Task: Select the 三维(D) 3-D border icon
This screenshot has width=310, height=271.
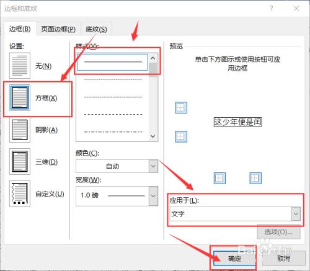Action: pos(20,162)
